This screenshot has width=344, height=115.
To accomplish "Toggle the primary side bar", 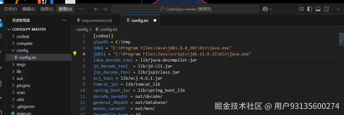I will [x=310, y=9].
